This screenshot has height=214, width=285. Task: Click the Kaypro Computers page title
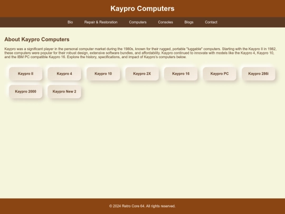pos(142,8)
